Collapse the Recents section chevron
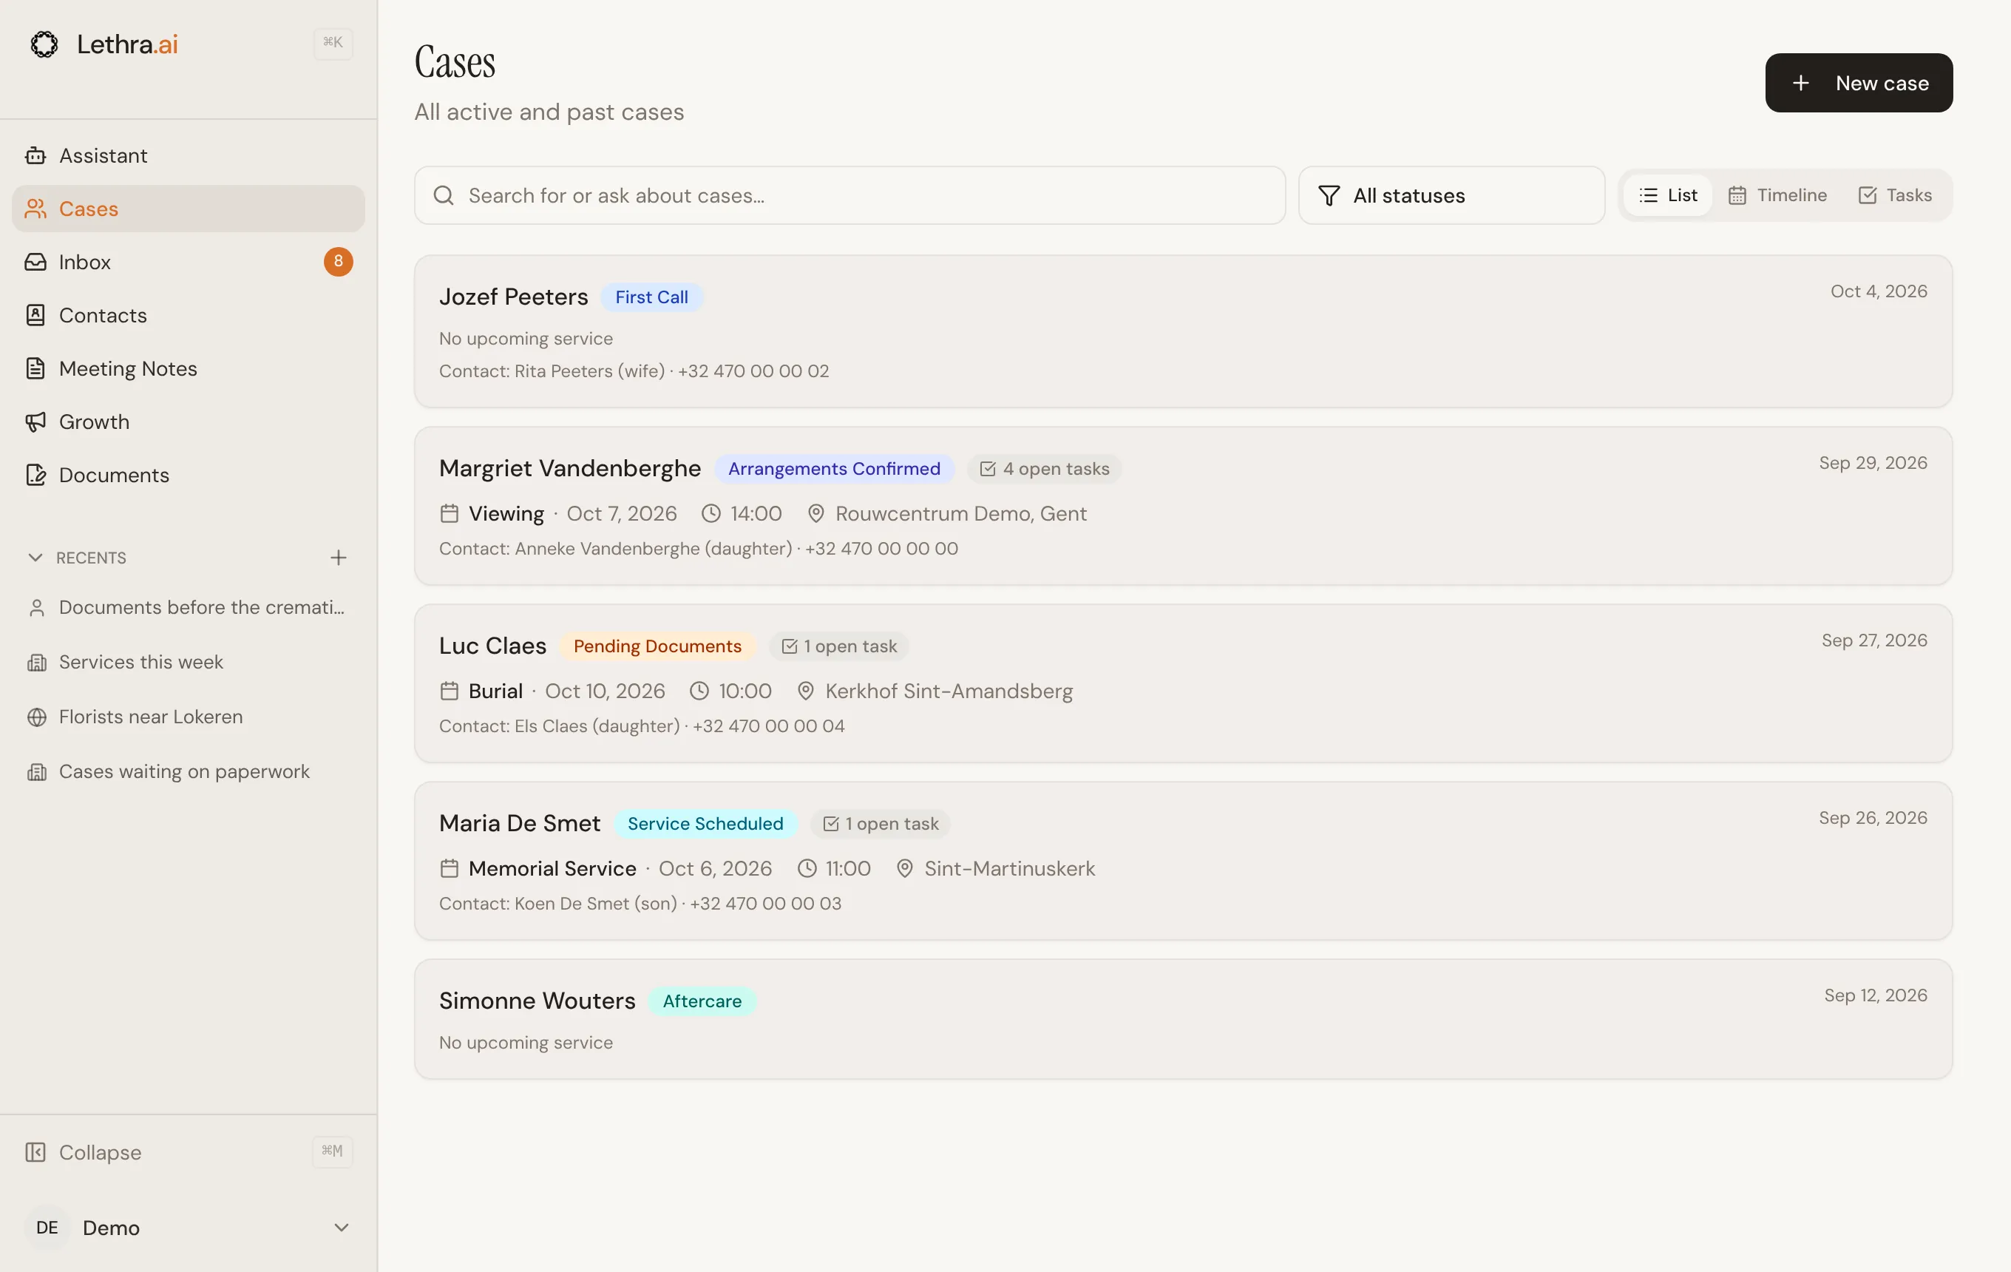 (35, 557)
